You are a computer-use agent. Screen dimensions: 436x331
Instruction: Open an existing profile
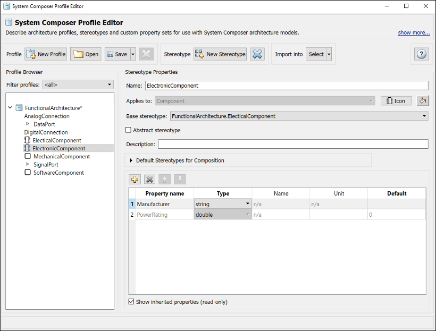[85, 54]
